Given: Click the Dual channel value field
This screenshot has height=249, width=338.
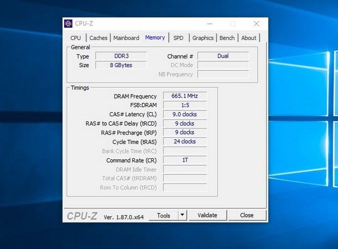Looking at the screenshot, I should tap(223, 56).
